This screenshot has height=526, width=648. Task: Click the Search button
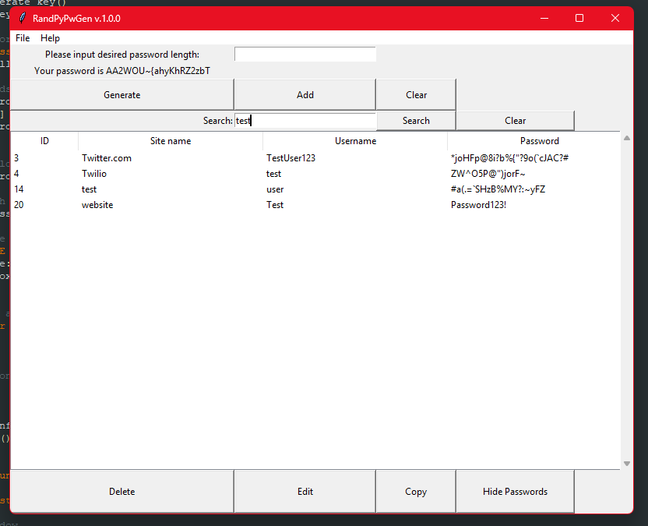[416, 120]
